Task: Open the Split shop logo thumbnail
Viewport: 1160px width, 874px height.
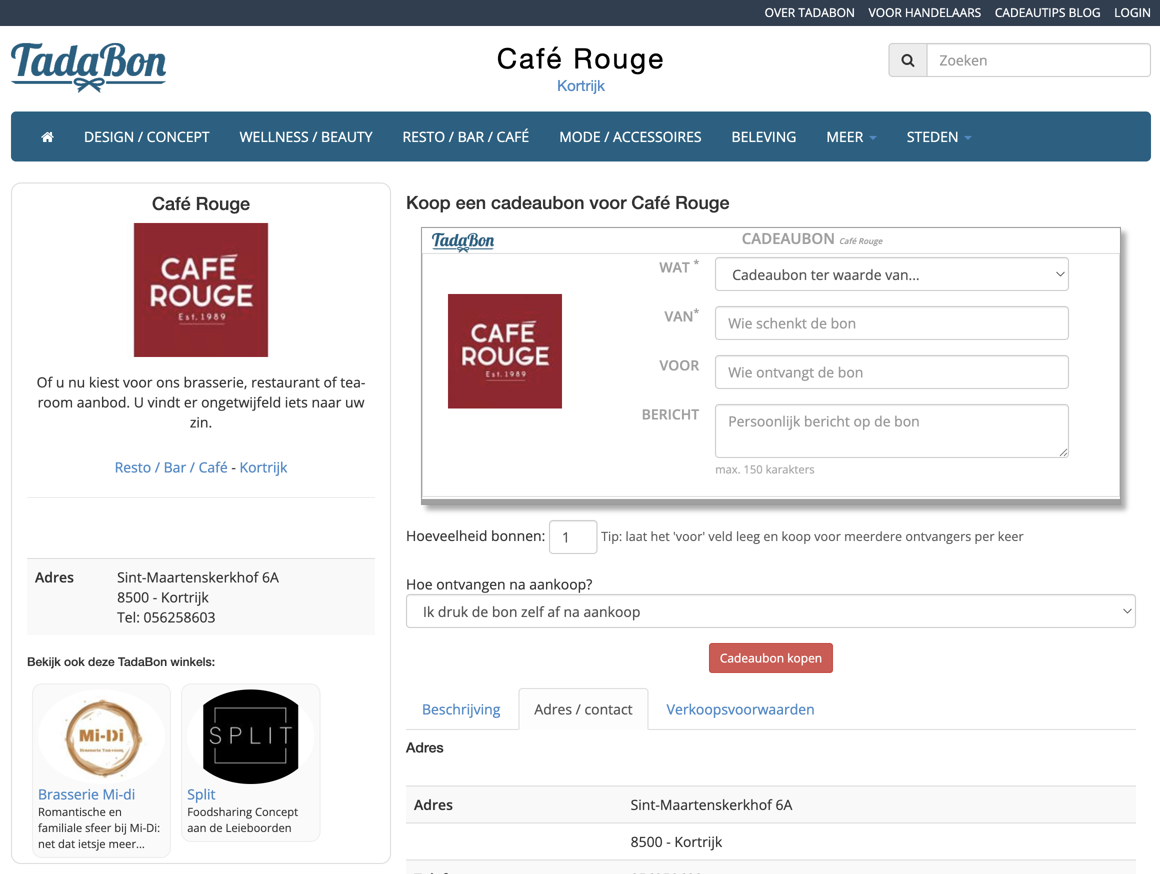Action: coord(250,736)
